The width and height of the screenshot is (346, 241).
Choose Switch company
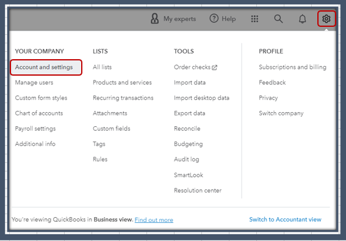pyautogui.click(x=281, y=113)
